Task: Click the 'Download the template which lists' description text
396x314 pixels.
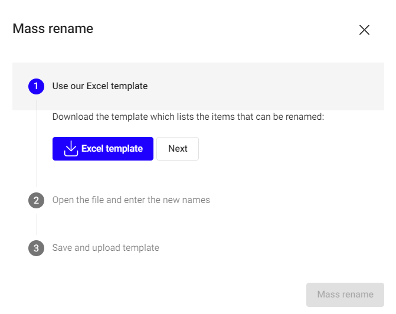Action: [188, 117]
